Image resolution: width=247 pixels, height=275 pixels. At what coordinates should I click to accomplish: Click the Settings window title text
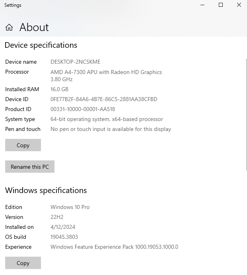click(13, 5)
